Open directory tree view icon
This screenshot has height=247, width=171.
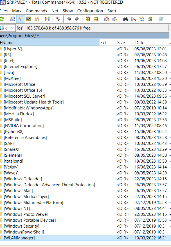click(x=37, y=19)
